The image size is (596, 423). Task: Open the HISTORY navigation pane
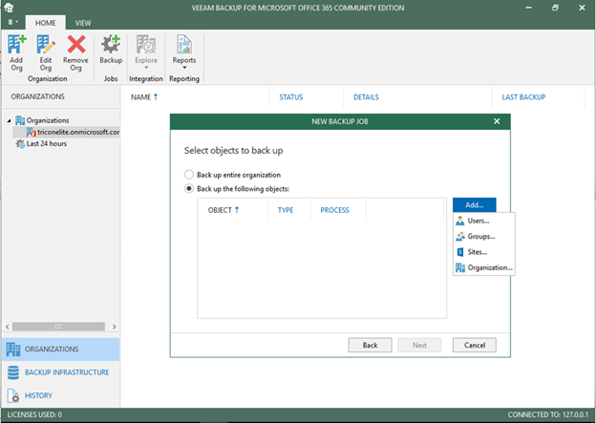[x=60, y=395]
